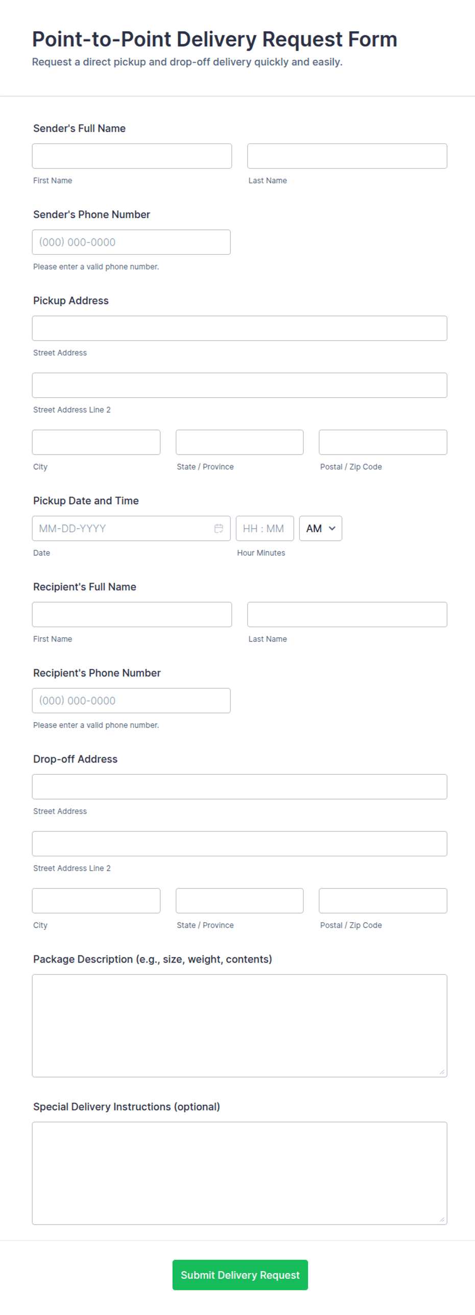Open the calendar icon in Pickup Date field
The width and height of the screenshot is (475, 1315).
(x=219, y=528)
